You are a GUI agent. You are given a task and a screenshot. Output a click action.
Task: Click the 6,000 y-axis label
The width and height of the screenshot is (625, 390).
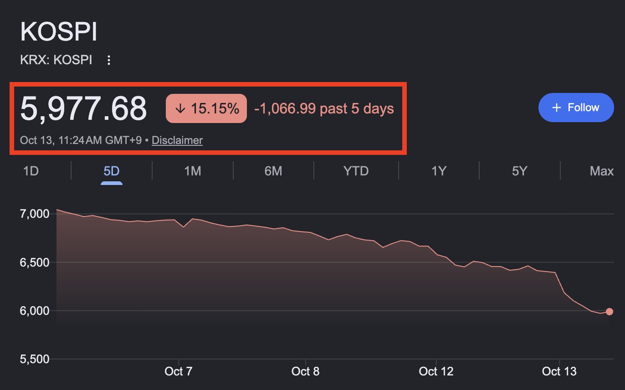click(34, 311)
